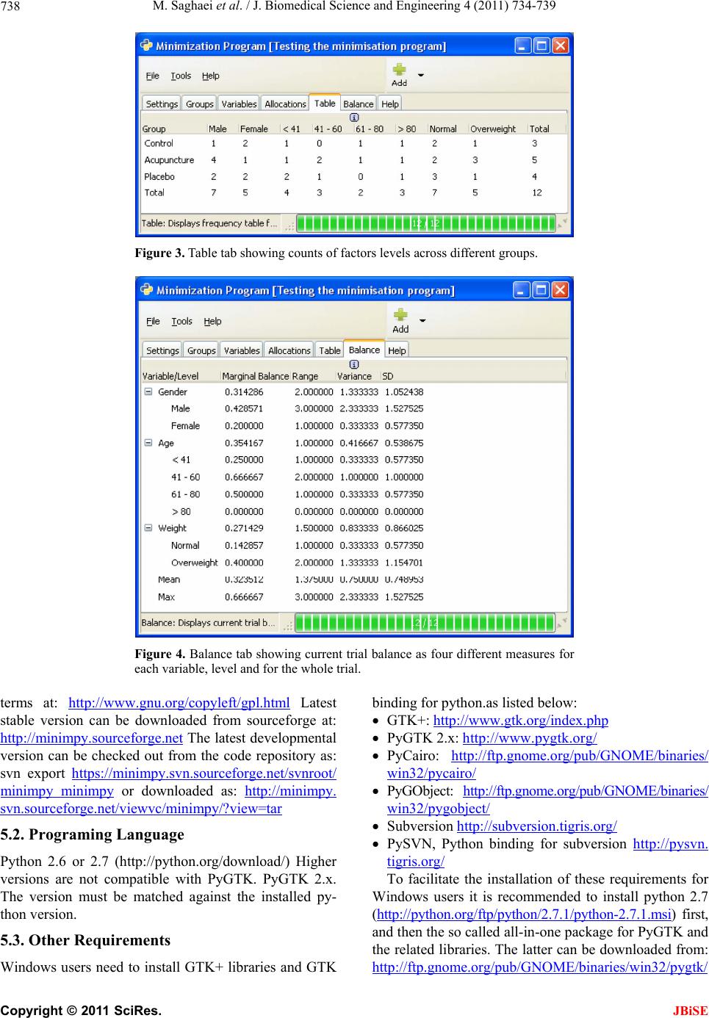Open the subversion.tigris.org link
The image size is (709, 1018).
537,826
